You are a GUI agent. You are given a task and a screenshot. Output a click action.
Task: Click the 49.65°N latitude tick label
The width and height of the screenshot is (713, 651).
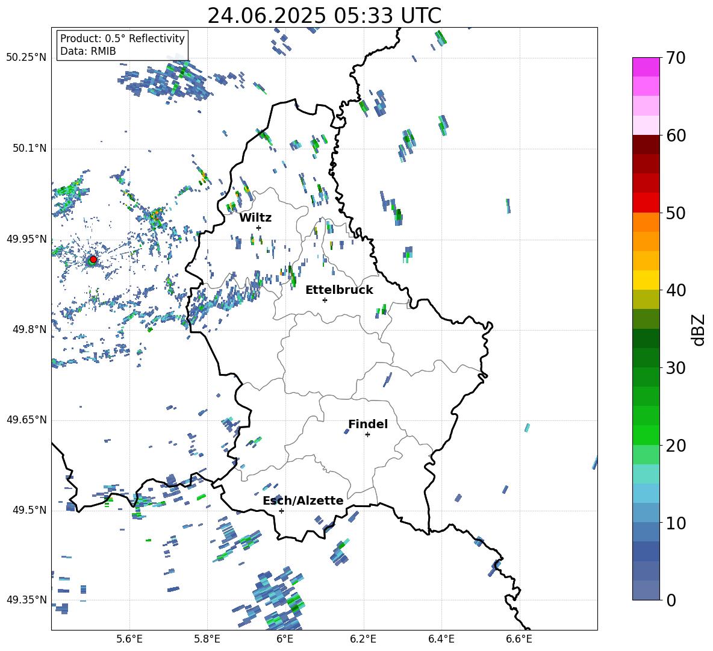click(26, 420)
